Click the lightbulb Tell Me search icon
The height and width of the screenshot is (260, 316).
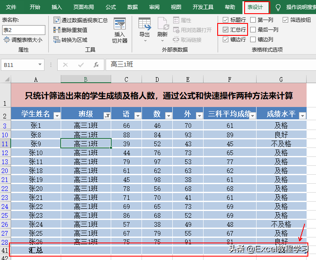278,7
